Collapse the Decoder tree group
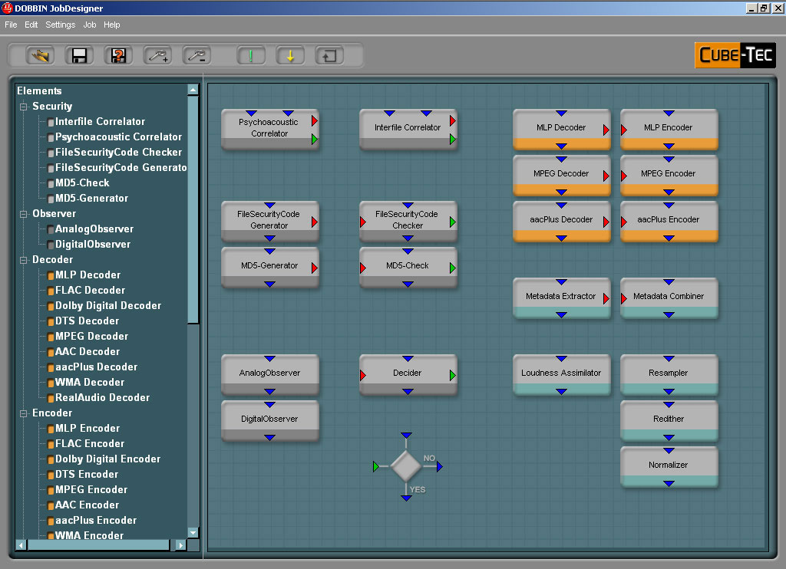Screen dimensions: 786x569 click(24, 260)
